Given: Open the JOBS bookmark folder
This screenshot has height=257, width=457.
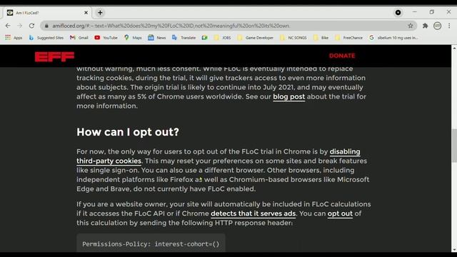Looking at the screenshot, I should click(222, 38).
